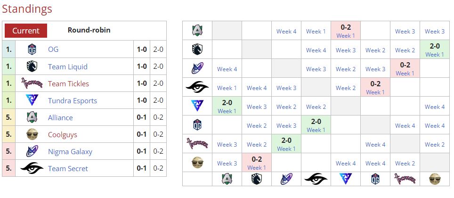The width and height of the screenshot is (454, 198).
Task: Open the OG team name link
Action: pos(53,49)
